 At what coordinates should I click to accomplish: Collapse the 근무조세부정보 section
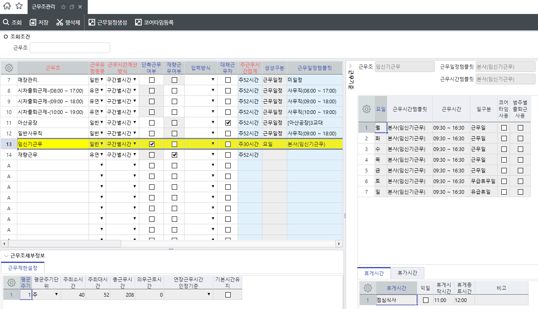(x=6, y=256)
